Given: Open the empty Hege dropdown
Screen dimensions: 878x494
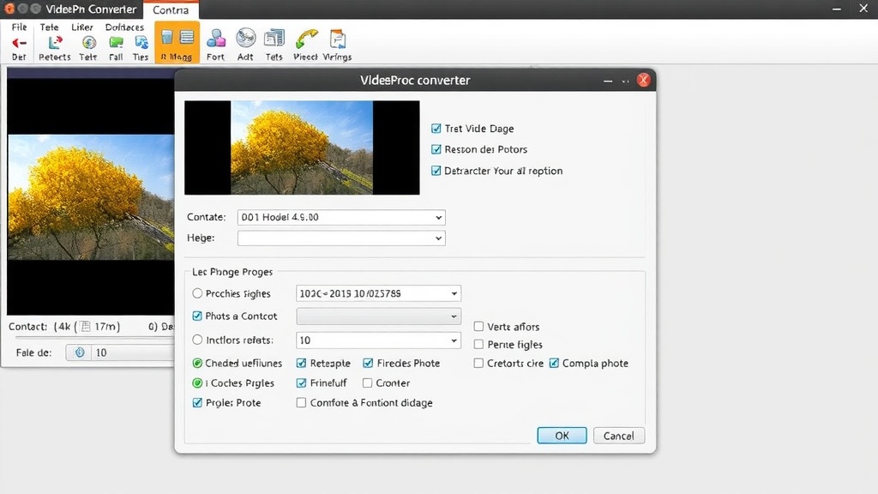Looking at the screenshot, I should pyautogui.click(x=438, y=238).
